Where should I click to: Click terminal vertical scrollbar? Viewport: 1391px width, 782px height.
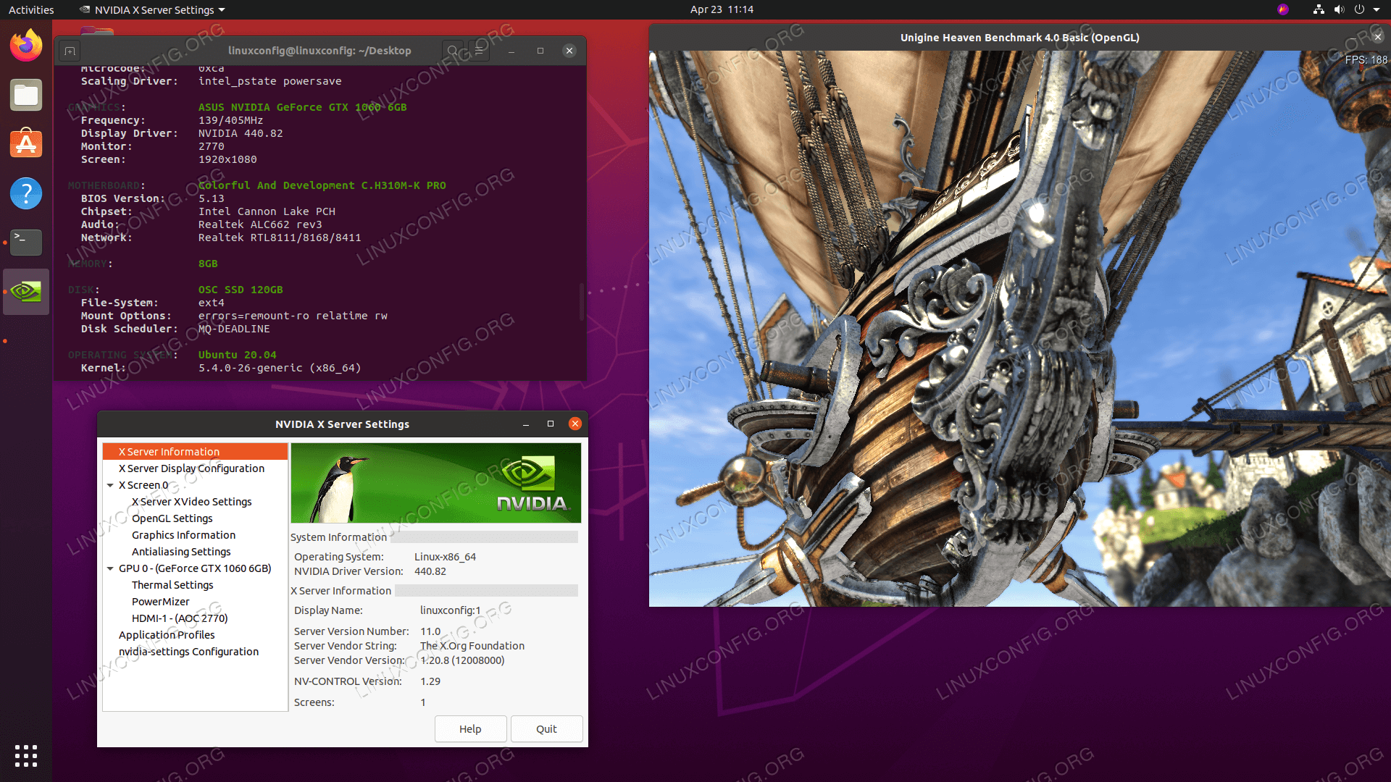point(581,301)
